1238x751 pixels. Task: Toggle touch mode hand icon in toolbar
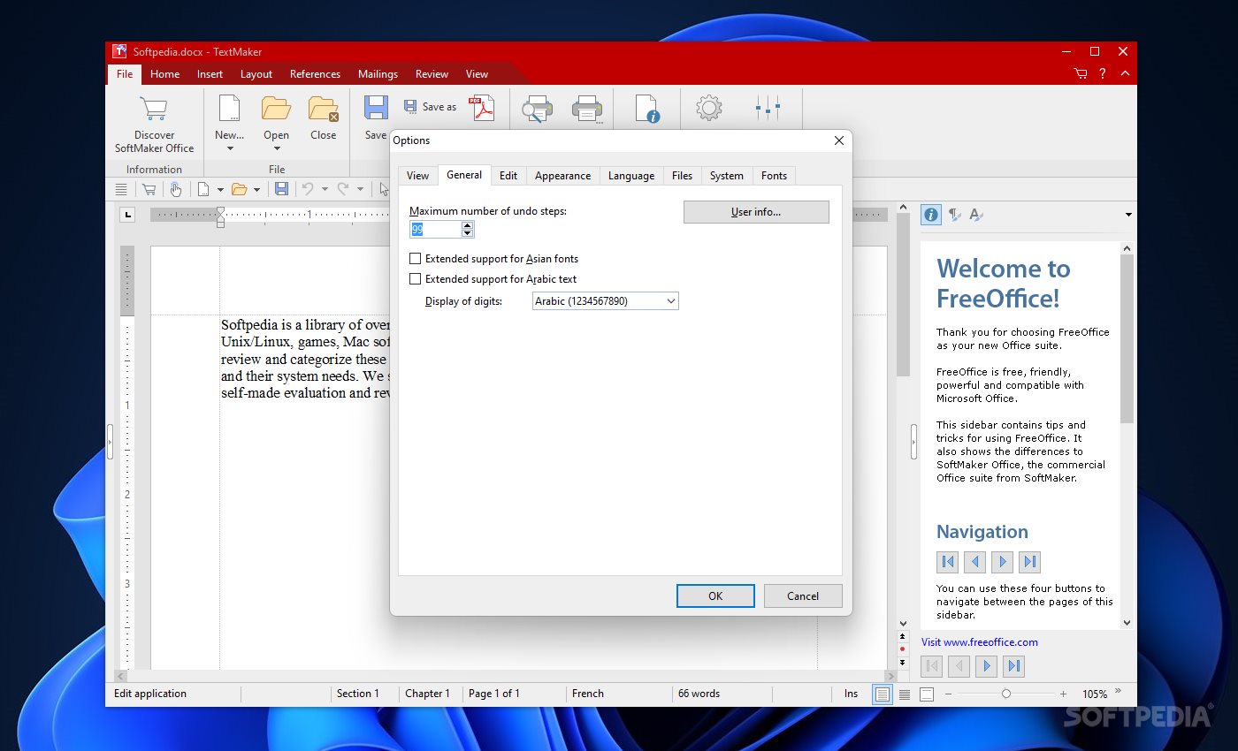[x=175, y=189]
